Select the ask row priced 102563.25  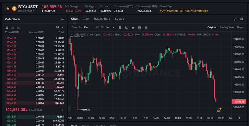[35, 103]
